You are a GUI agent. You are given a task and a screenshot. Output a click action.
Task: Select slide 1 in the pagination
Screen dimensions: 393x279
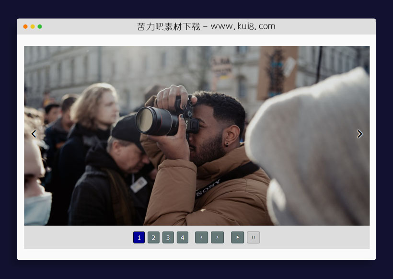coord(139,237)
